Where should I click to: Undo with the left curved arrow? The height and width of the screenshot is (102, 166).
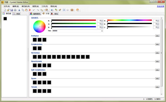(34, 10)
